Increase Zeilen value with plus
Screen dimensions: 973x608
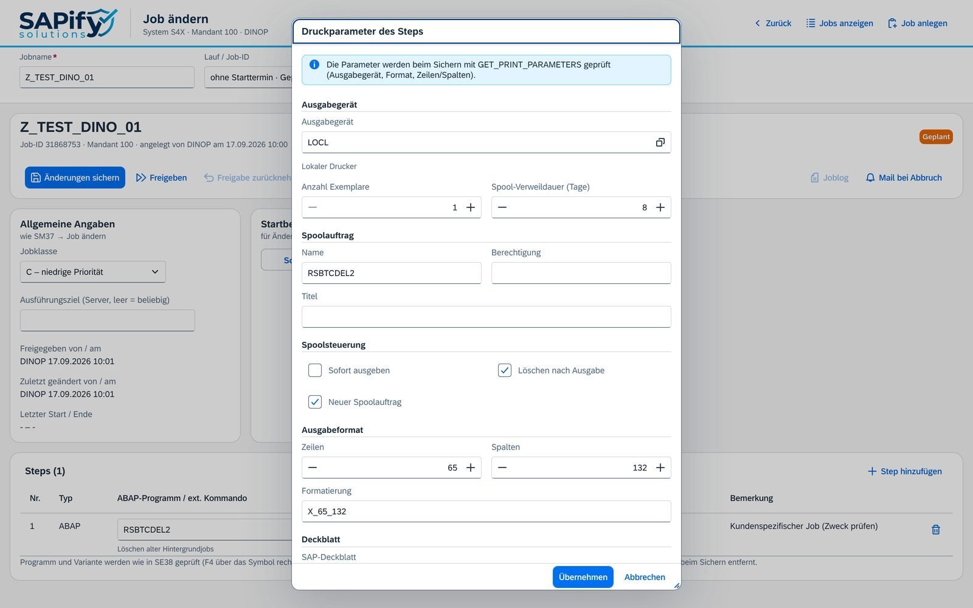point(471,468)
